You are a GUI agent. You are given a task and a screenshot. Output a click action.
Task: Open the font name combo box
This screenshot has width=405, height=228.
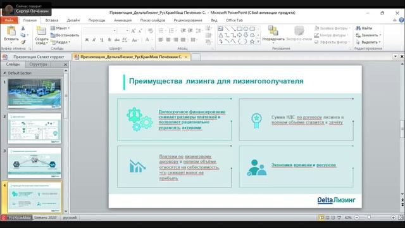pyautogui.click(x=100, y=31)
